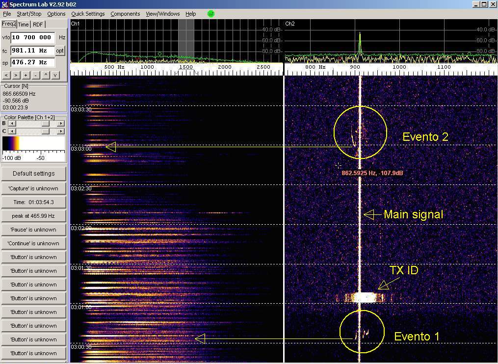
Task: Click the '>' frequency shift right button
Action: click(16, 75)
